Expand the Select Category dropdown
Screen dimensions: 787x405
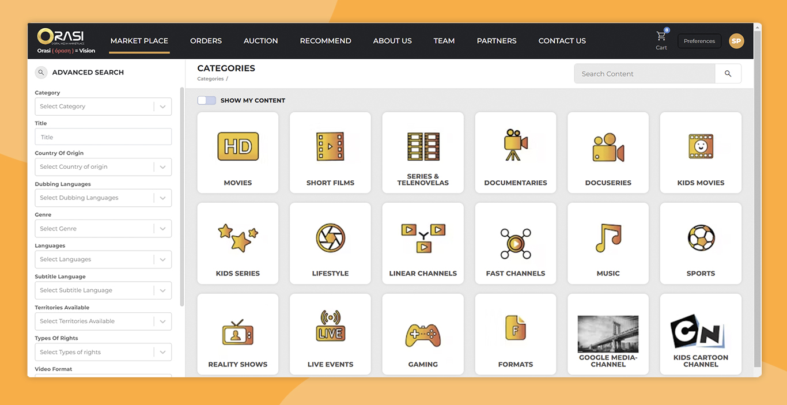pyautogui.click(x=103, y=107)
